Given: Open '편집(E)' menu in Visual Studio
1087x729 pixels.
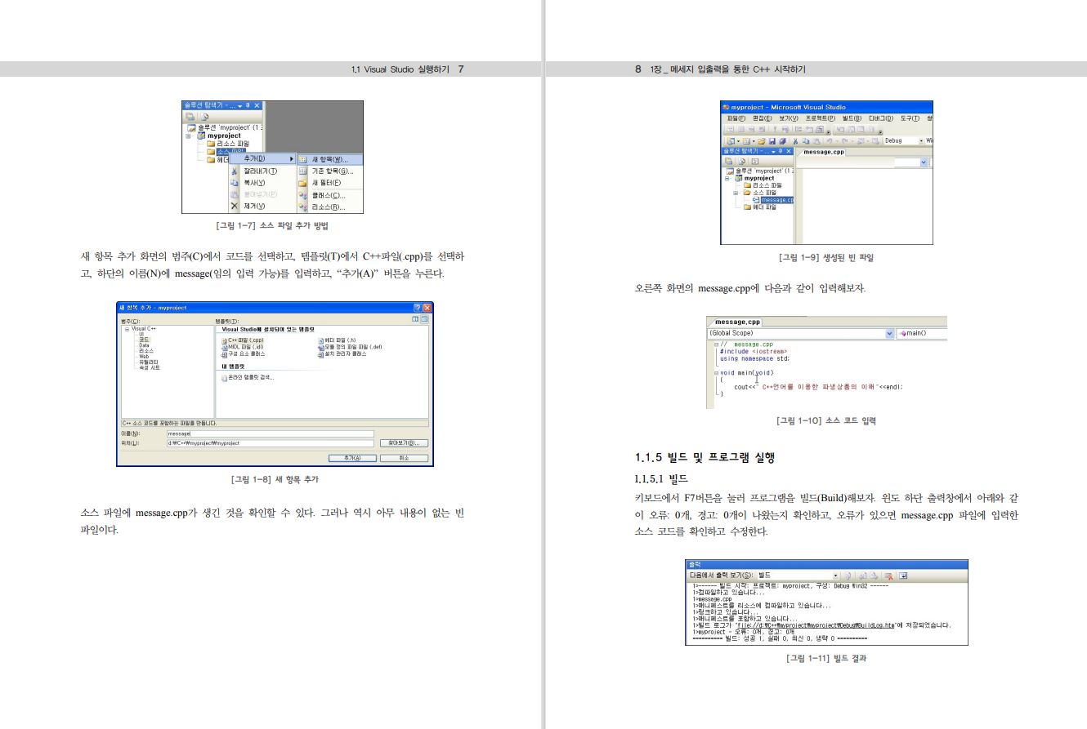Looking at the screenshot, I should 762,118.
